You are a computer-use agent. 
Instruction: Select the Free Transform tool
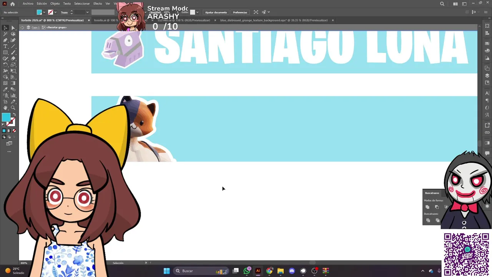[13, 71]
